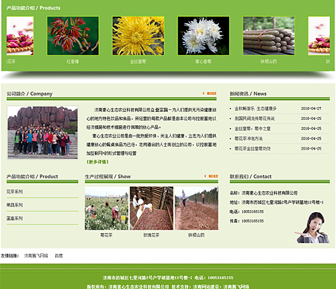This screenshot has width=336, height=289.
Task: Click the customer service woman image
Action: 312,228
